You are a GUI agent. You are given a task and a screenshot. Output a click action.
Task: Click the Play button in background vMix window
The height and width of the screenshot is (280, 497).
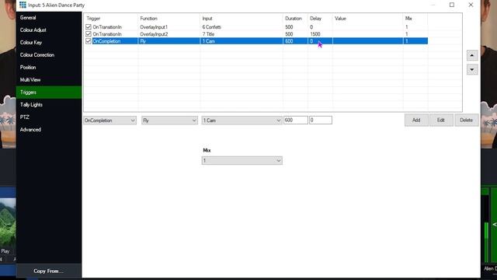5,251
